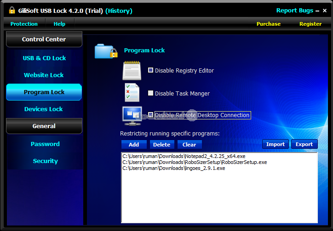This screenshot has height=231, width=333.
Task: Click the Import button
Action: coord(275,144)
